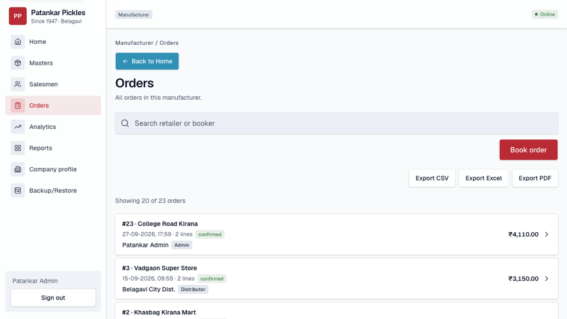Image resolution: width=567 pixels, height=319 pixels.
Task: Expand order #3 Vadgaon Super Store chevron
Action: pos(546,278)
